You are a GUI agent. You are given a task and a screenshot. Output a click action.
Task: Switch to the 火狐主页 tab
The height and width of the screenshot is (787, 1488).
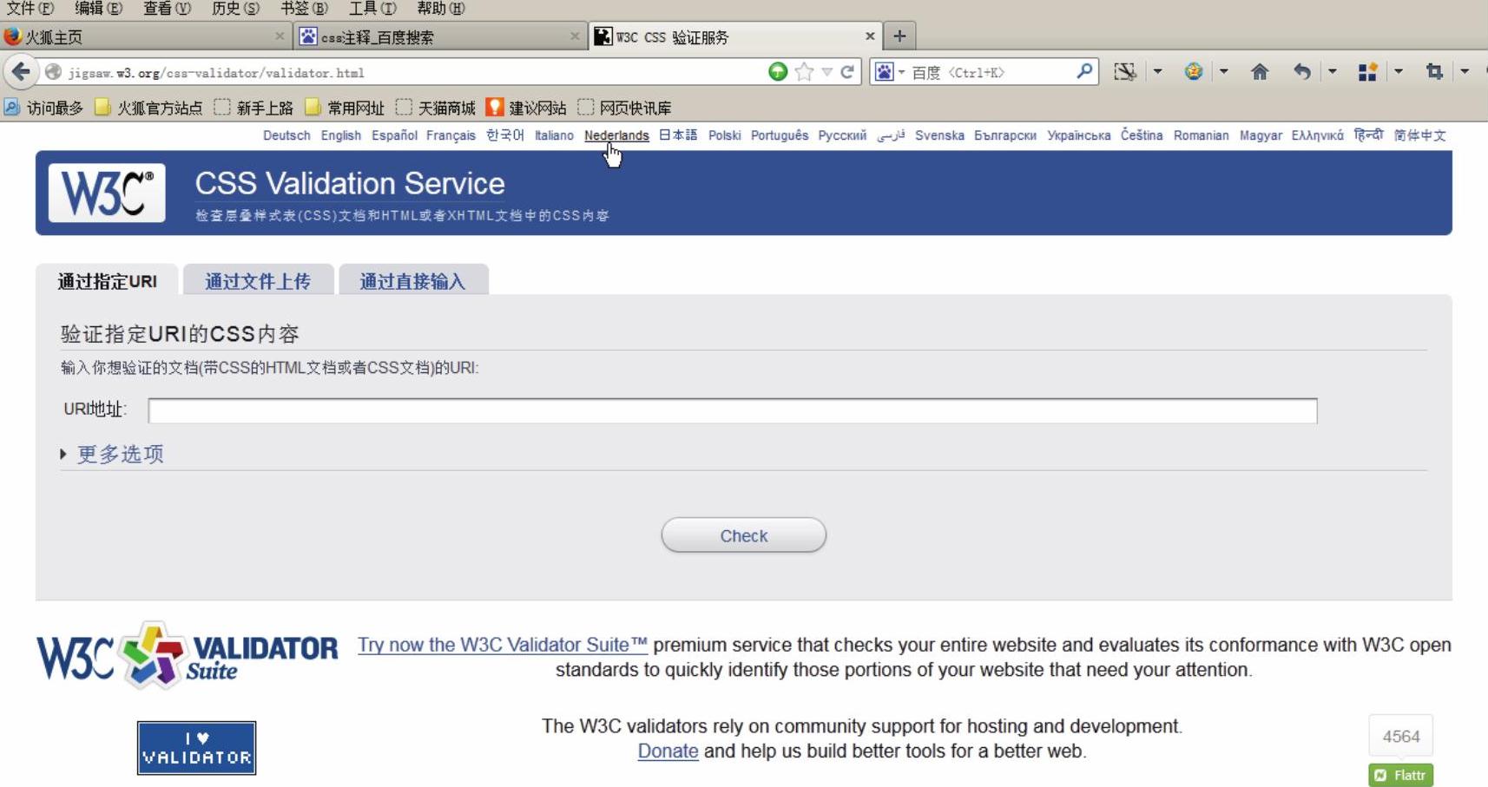click(144, 36)
